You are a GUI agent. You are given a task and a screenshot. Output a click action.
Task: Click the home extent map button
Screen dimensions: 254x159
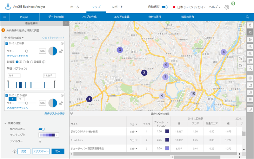[x=240, y=58]
